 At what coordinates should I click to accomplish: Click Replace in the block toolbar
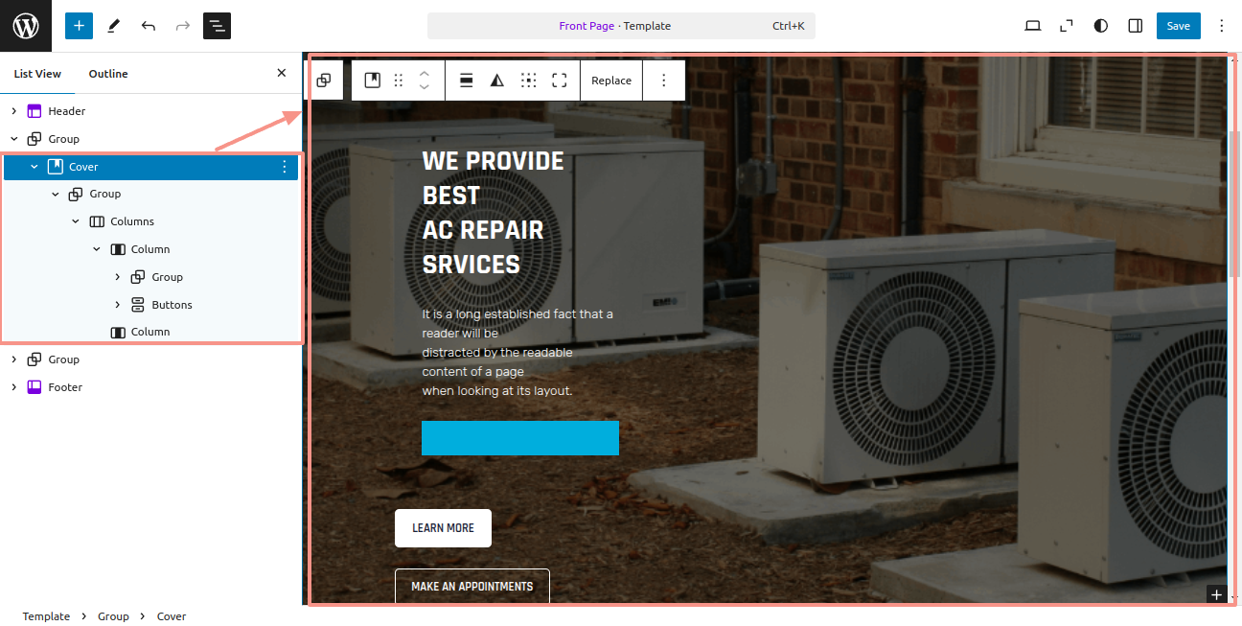(x=611, y=81)
